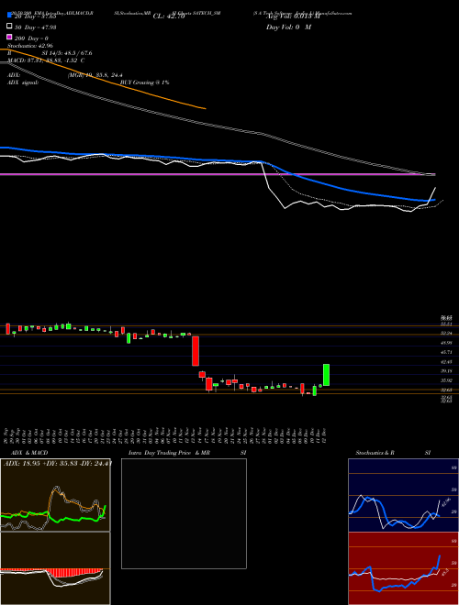Click 'Intra Day Trading Price & MR' title
Viewport: 459px width, 605px height.
click(x=169, y=453)
